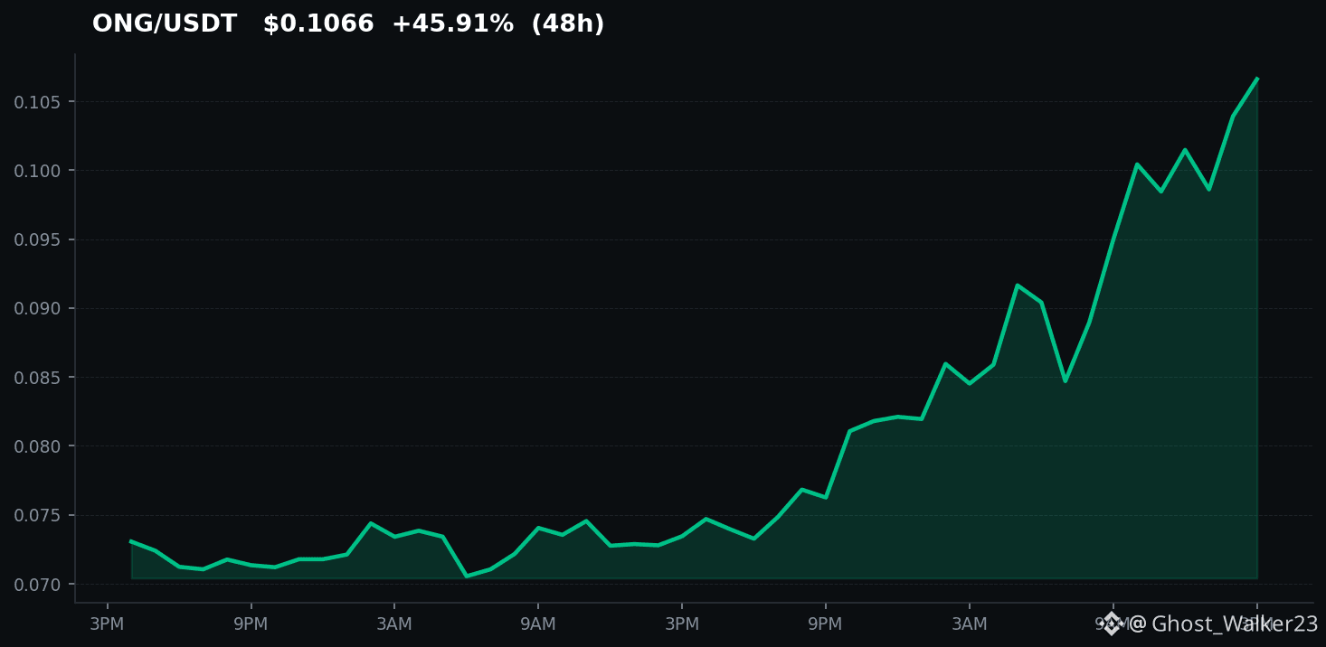
Task: Click the $0.1066 current price
Action: coord(318,24)
